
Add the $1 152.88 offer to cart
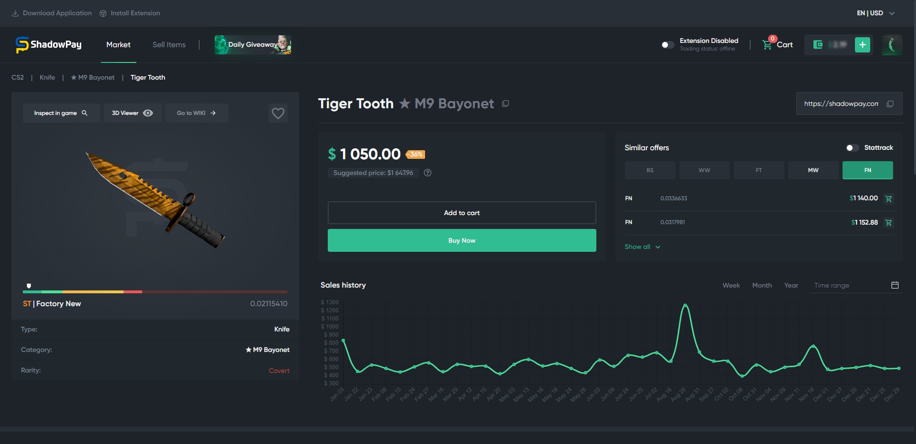tap(888, 222)
